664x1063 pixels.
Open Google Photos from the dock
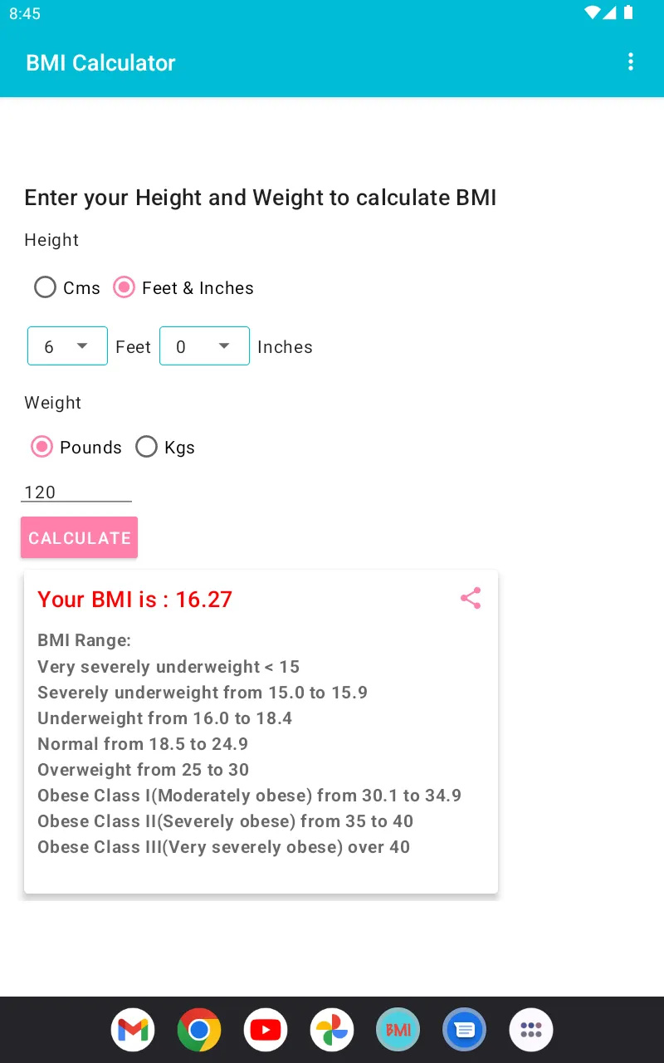tap(332, 1030)
